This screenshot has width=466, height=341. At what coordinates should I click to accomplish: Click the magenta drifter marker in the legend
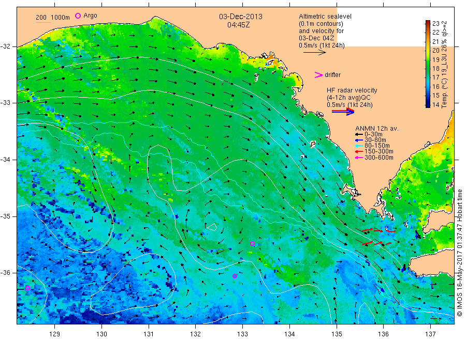click(318, 75)
